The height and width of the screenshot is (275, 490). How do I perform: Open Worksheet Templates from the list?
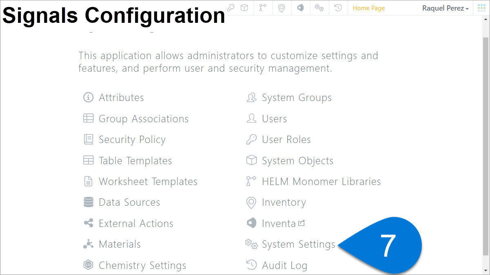coord(148,182)
